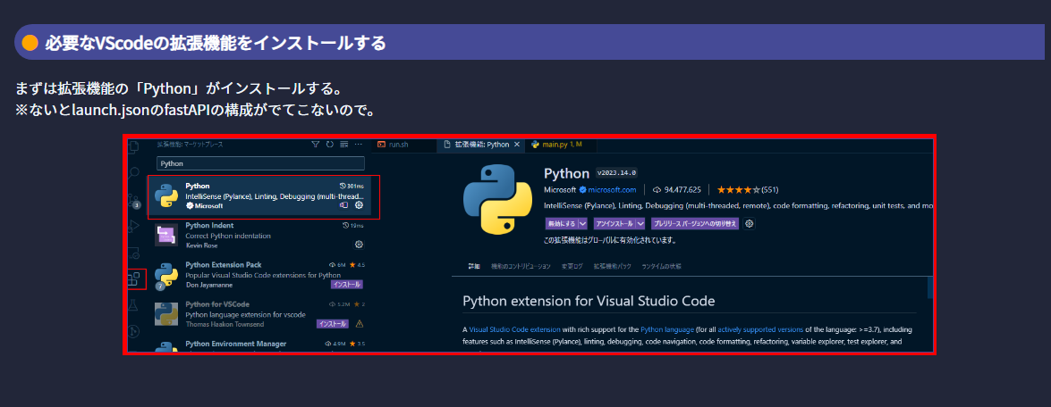Select the 拡張機能パック tab

click(612, 266)
